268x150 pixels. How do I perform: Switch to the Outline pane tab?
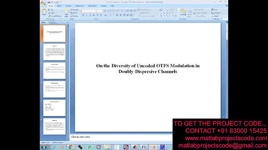[52, 22]
